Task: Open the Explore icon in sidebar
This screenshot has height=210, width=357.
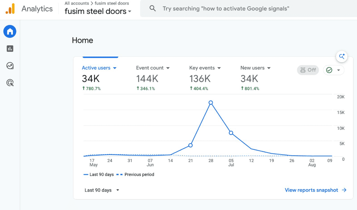Action: pos(10,66)
